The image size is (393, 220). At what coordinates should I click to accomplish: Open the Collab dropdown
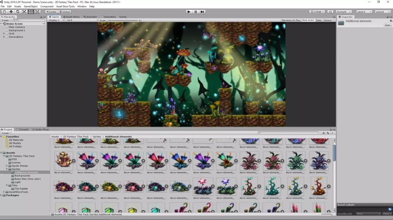317,12
